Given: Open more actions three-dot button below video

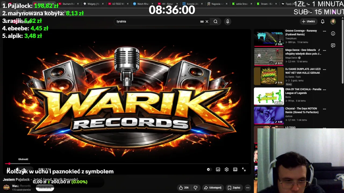Looking at the screenshot, I should coord(248,188).
